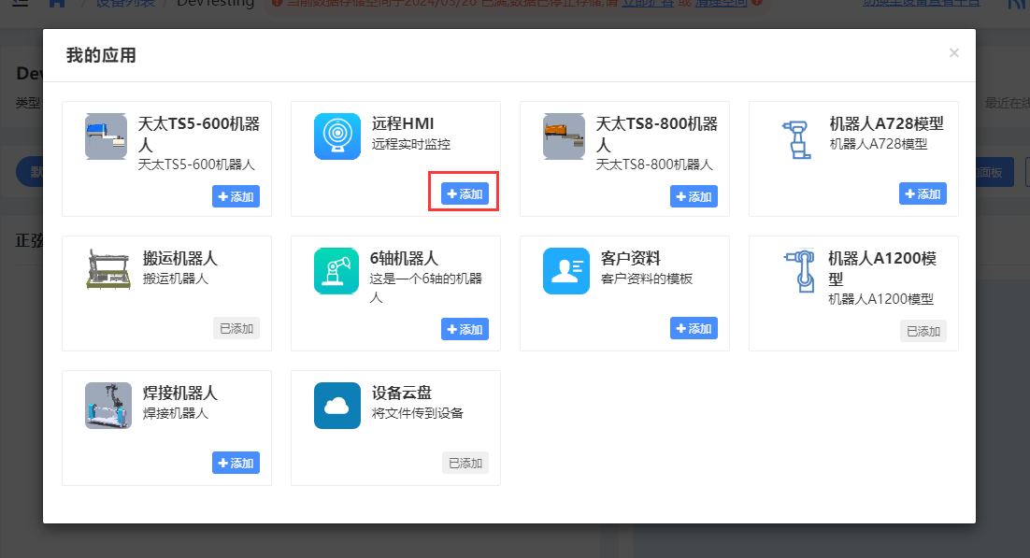Add the 机器人A728模型 app
This screenshot has width=1030, height=558.
923,193
